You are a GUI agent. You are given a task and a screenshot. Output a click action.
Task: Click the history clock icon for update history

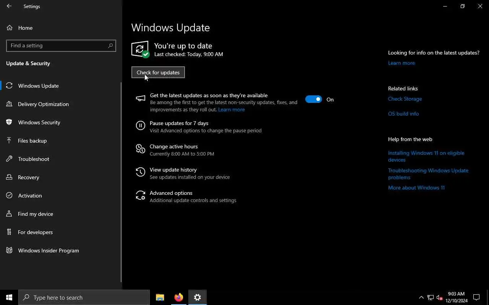pos(141,172)
